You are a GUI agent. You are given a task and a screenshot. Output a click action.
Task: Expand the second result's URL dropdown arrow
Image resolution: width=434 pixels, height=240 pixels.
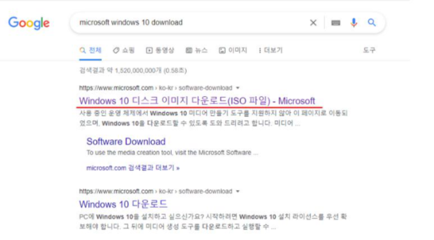pos(237,191)
